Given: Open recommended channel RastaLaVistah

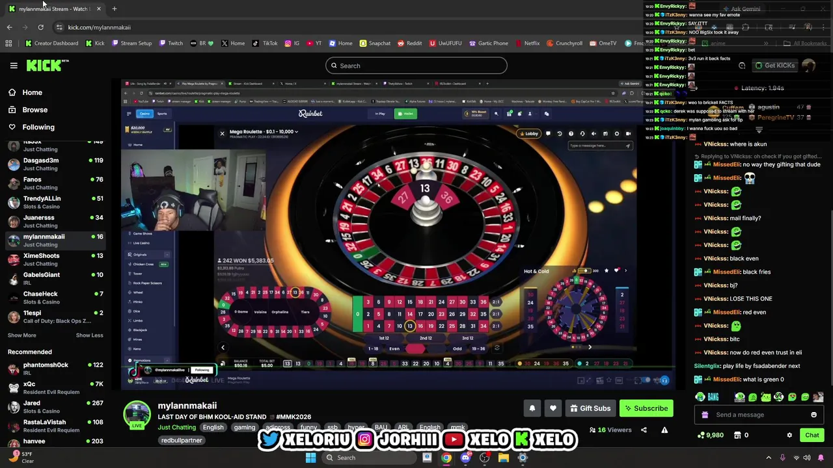Looking at the screenshot, I should (x=55, y=426).
